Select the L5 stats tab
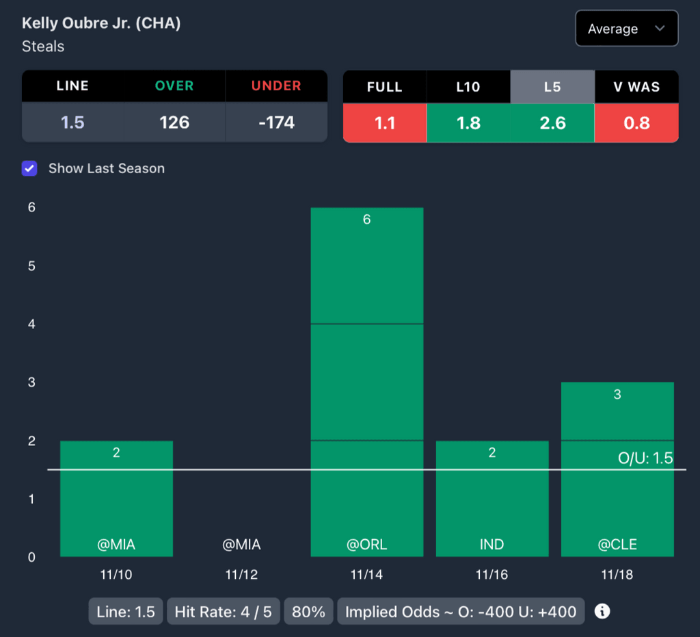The image size is (700, 637). tap(552, 87)
